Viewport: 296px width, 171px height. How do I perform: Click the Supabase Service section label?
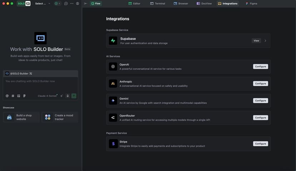pos(117,30)
